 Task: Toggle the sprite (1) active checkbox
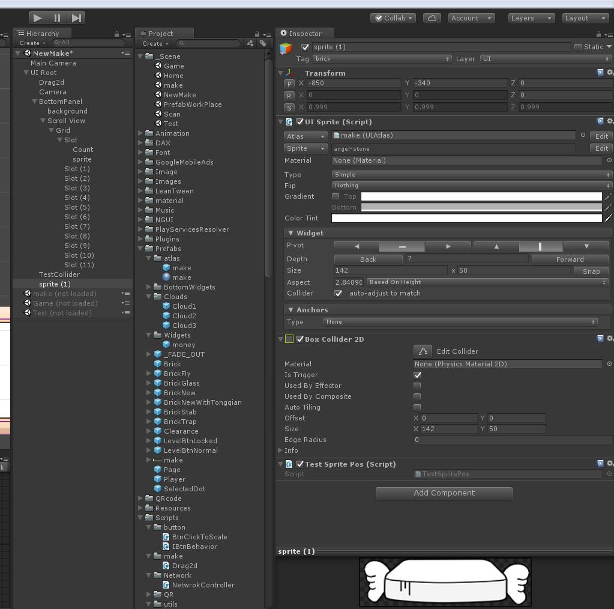click(305, 47)
